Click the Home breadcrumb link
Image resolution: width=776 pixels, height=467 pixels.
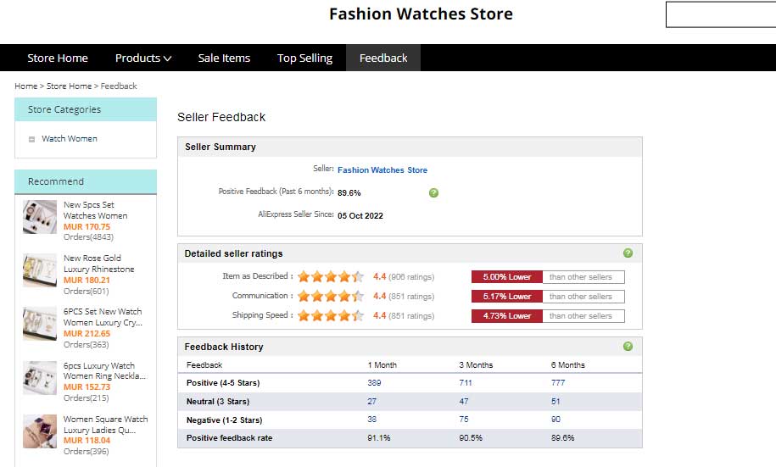click(x=25, y=86)
